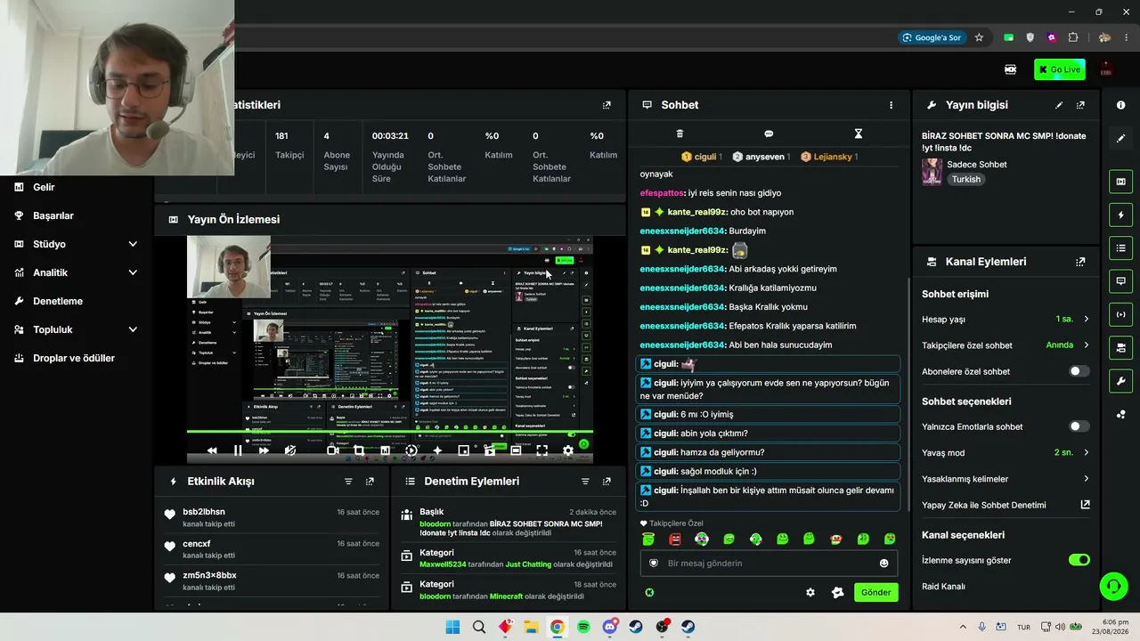
Task: Pause the stream preview playback
Action: 238,450
